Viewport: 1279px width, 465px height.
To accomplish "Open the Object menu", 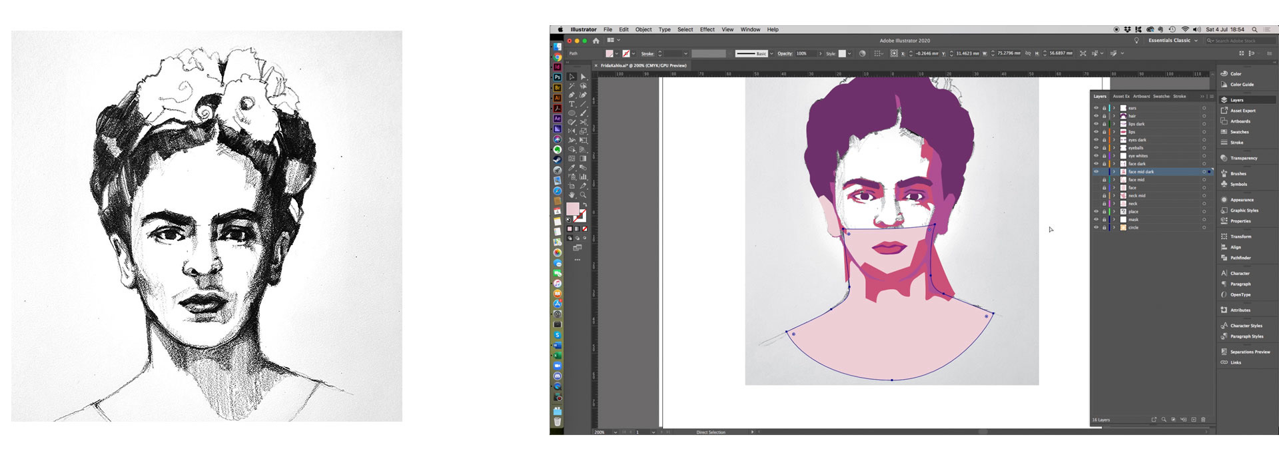I will click(643, 29).
